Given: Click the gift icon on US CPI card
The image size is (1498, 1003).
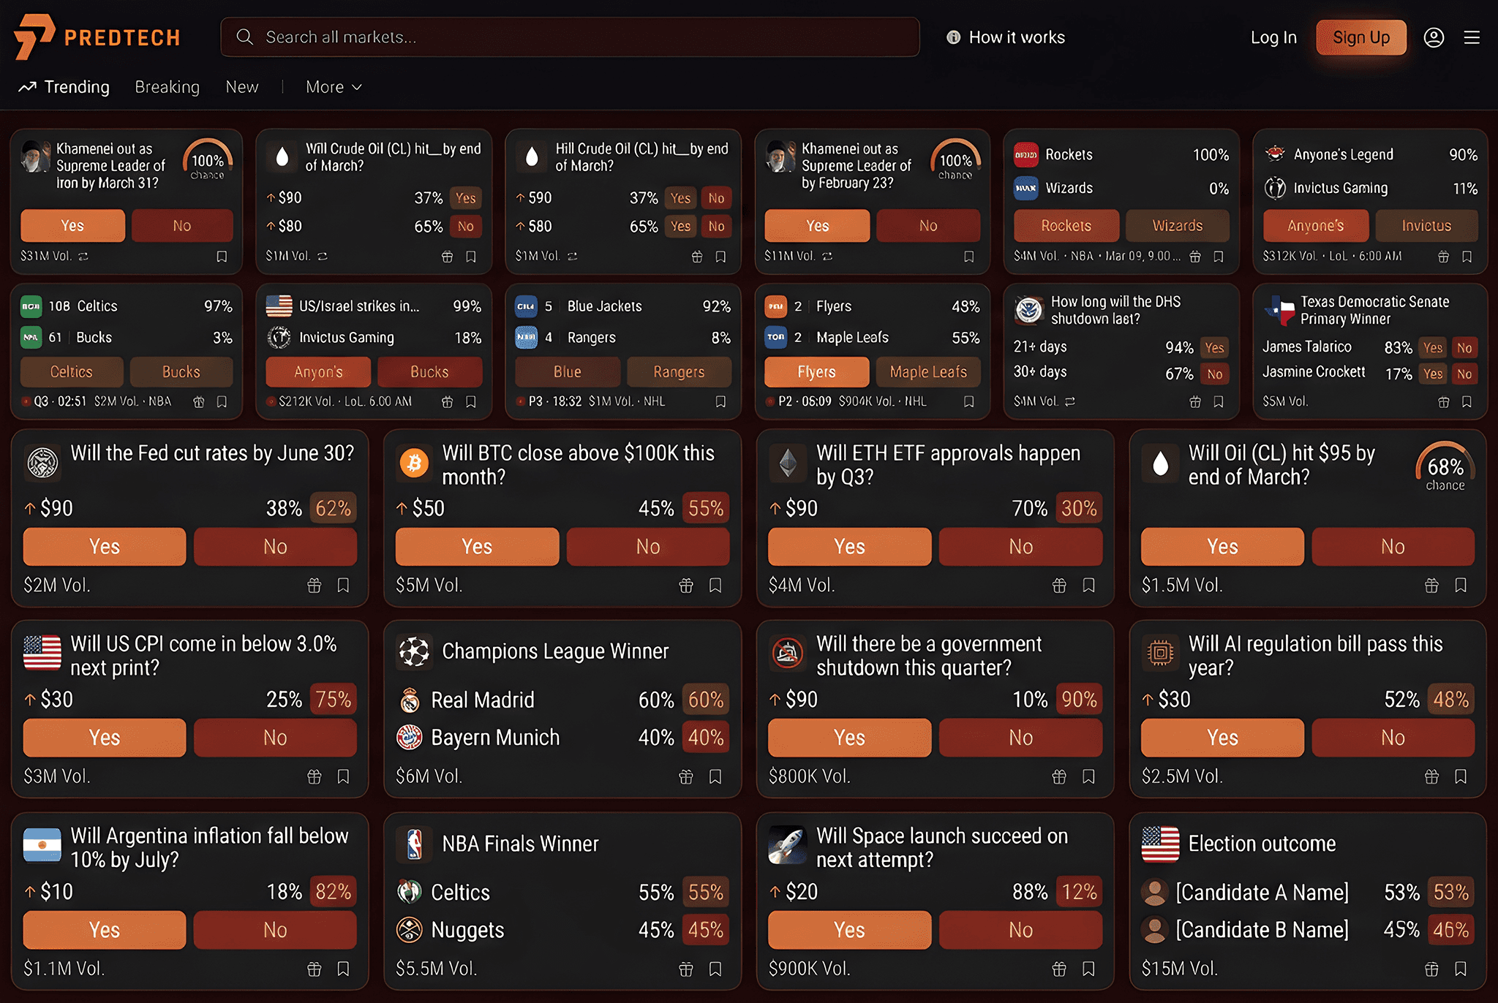Looking at the screenshot, I should [314, 776].
